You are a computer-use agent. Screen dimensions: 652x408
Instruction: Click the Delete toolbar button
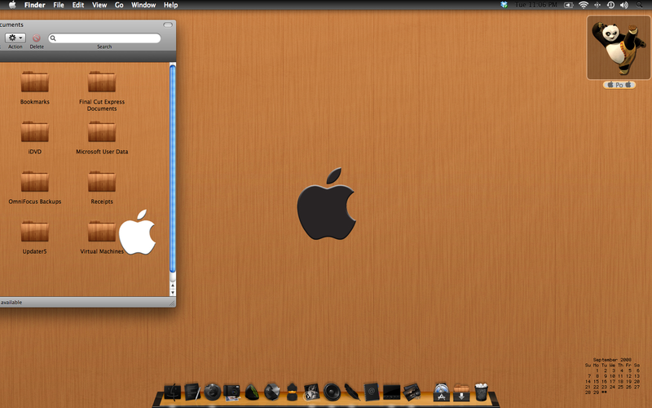click(x=37, y=38)
